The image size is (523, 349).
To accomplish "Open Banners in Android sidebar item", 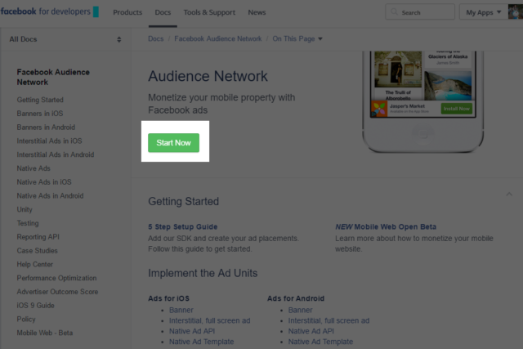I will click(46, 128).
